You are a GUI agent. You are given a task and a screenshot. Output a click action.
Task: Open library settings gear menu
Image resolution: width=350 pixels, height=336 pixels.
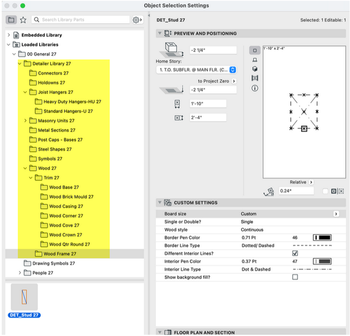tap(137, 20)
